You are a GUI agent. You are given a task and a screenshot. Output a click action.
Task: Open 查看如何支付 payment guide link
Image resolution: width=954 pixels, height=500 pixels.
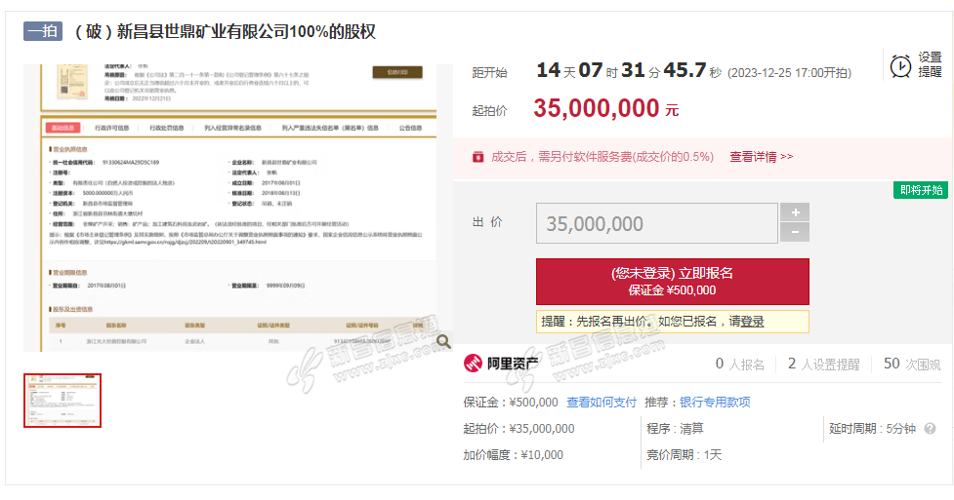pyautogui.click(x=601, y=402)
